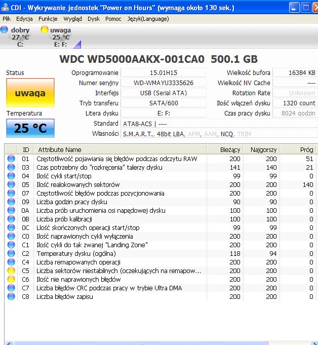Click status icon of attribute C7 row

tap(11, 288)
